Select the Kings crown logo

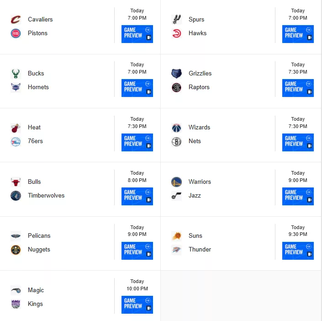16,304
